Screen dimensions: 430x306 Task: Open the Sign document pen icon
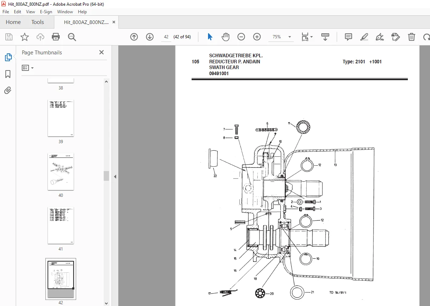(x=380, y=37)
